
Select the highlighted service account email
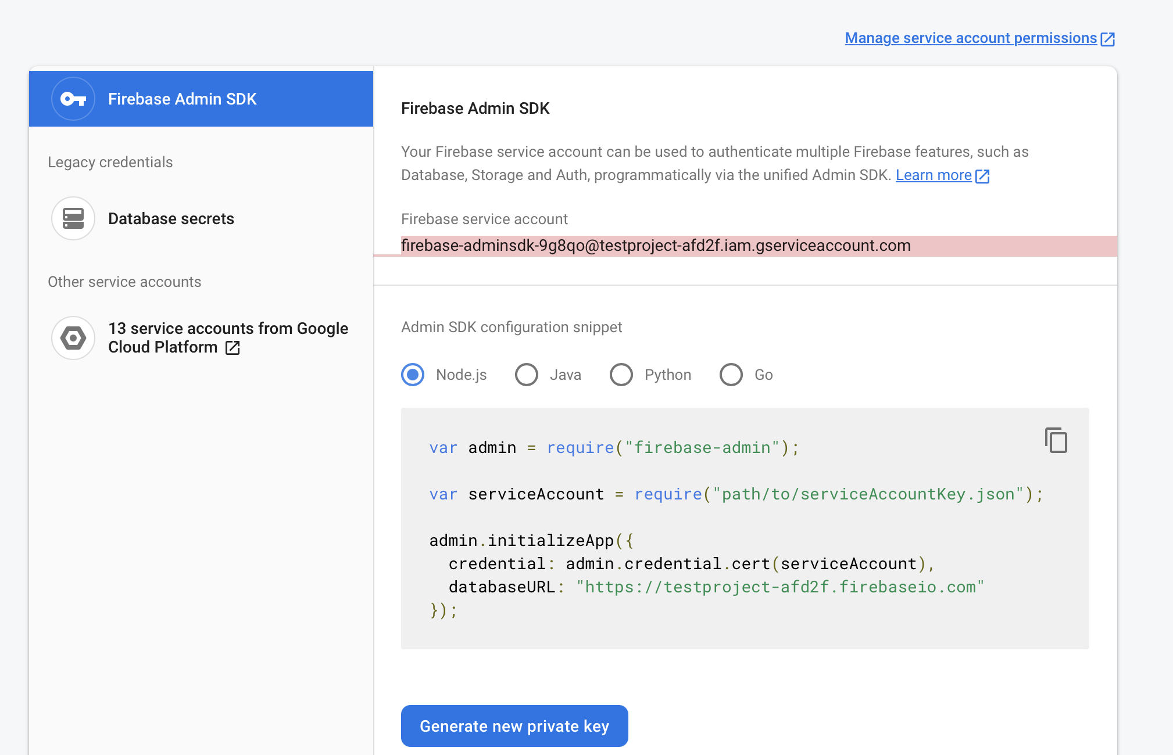click(x=656, y=245)
